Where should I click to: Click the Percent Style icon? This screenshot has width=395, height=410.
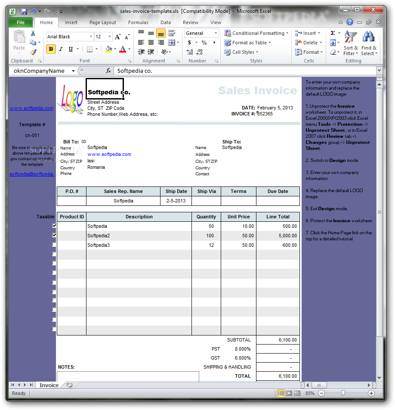pos(204,42)
